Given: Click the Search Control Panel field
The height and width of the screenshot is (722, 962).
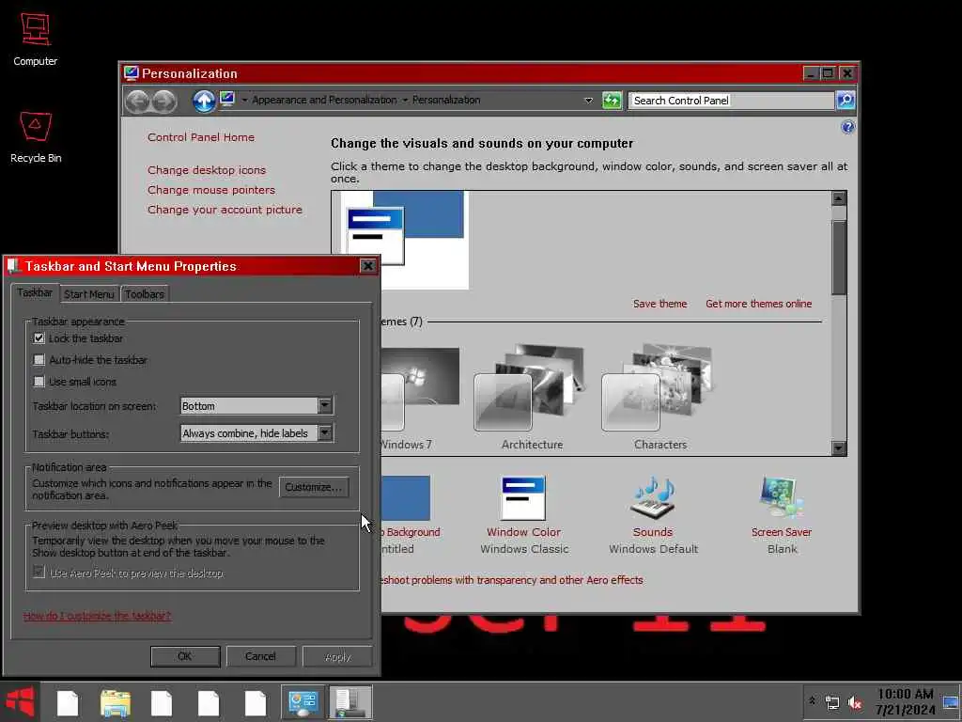Looking at the screenshot, I should (731, 100).
